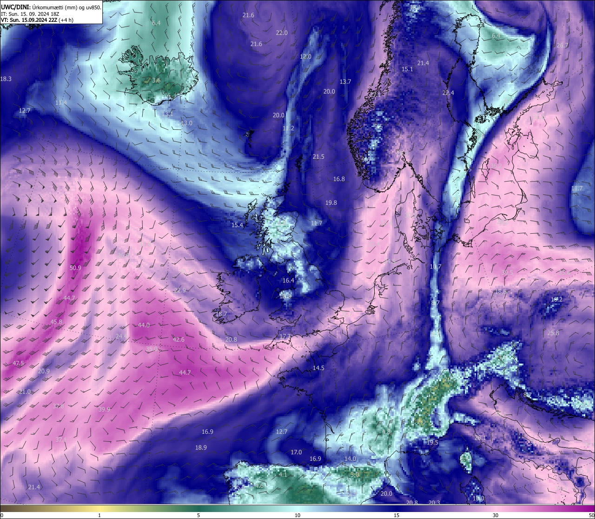
Task: Click the '22.9' value on the map
Action: pos(179,290)
